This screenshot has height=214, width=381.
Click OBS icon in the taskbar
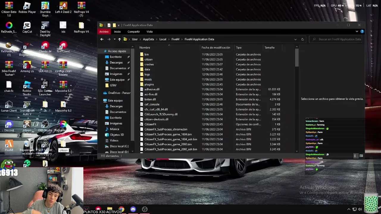145,209
